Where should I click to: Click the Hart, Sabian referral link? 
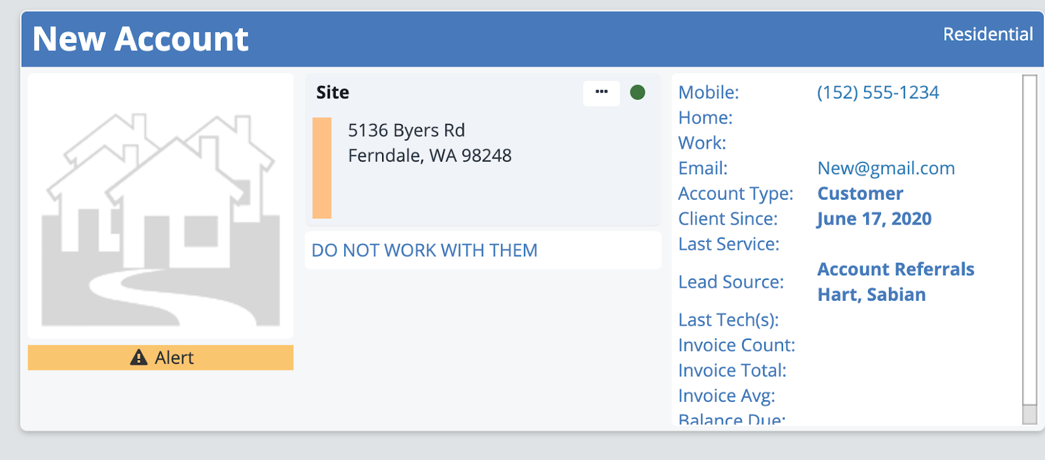pos(871,295)
